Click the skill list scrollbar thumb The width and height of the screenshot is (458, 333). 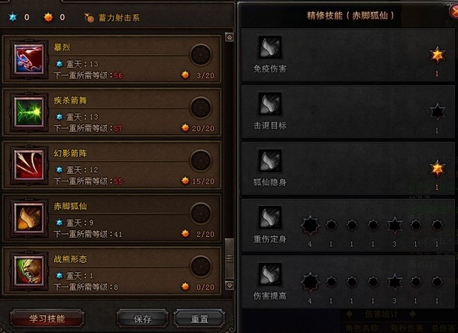point(230,258)
